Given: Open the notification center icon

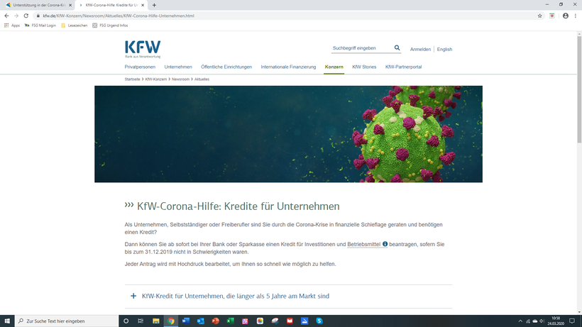Looking at the screenshot, I should (x=572, y=321).
